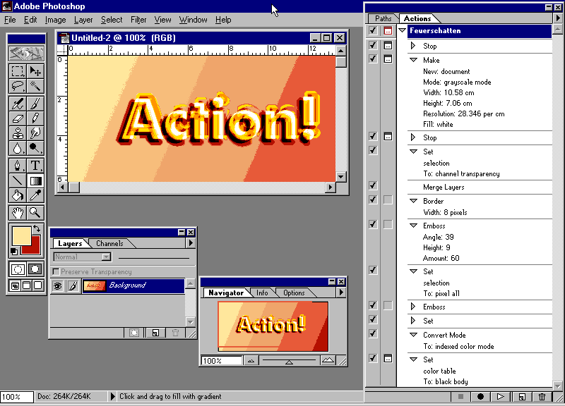Open the Filter menu
This screenshot has height=406, width=565.
point(138,20)
